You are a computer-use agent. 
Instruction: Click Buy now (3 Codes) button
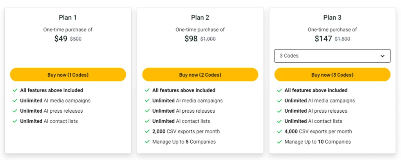[332, 75]
